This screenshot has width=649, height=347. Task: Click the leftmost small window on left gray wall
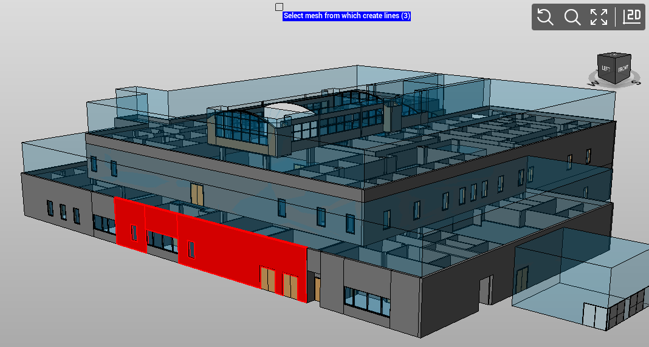(x=50, y=207)
